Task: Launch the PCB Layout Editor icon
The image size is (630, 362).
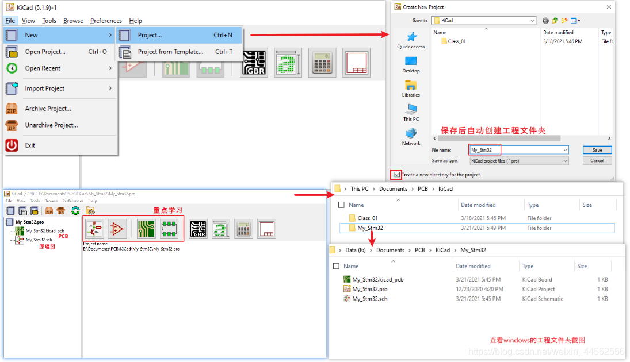Action: point(146,229)
